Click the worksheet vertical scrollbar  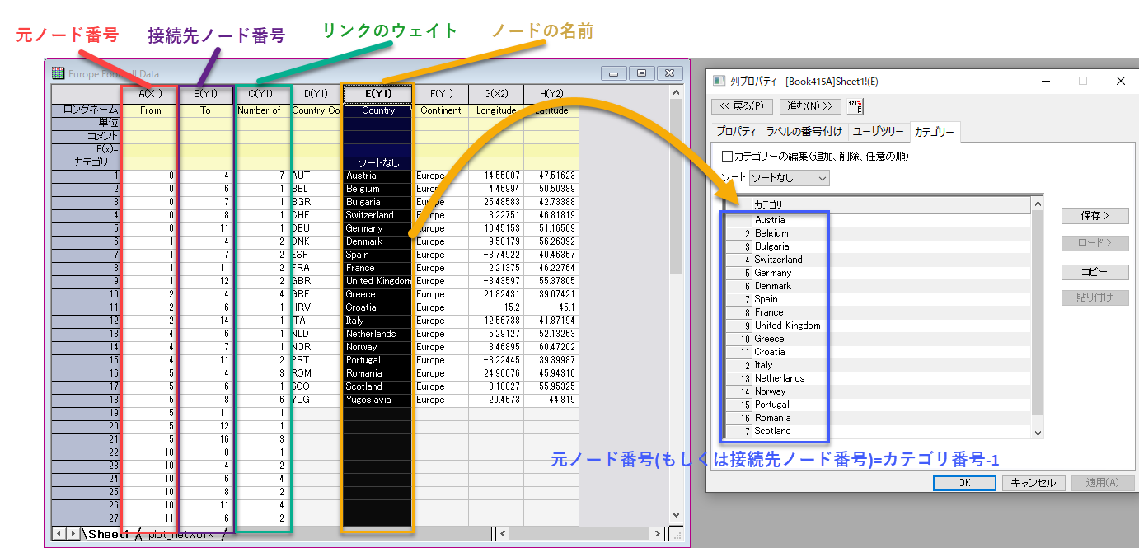(x=677, y=303)
